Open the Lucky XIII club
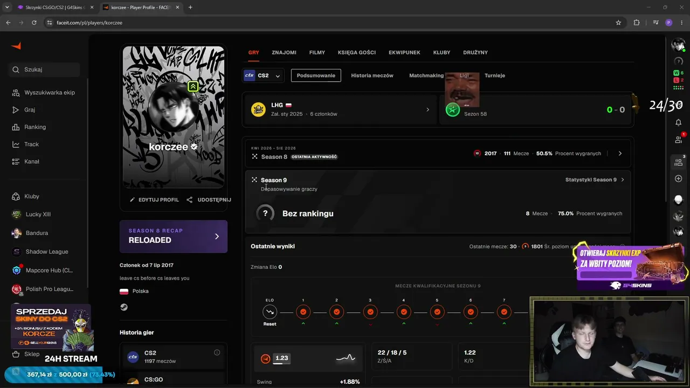 coord(31,214)
